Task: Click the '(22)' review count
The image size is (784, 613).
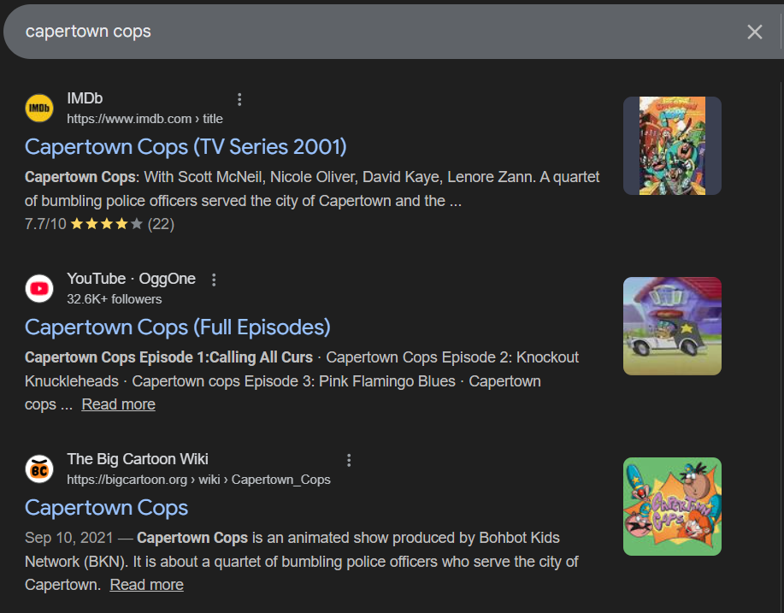Action: click(x=161, y=224)
